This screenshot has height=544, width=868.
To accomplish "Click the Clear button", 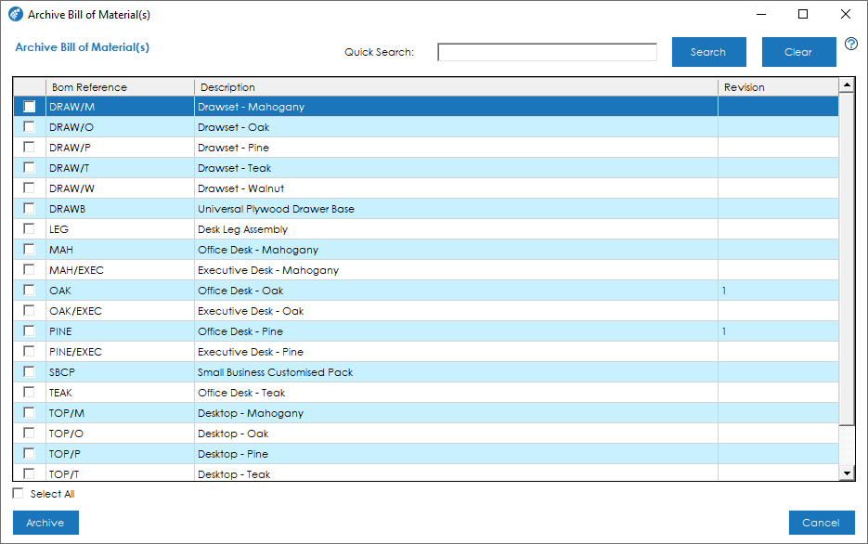I will pyautogui.click(x=798, y=51).
